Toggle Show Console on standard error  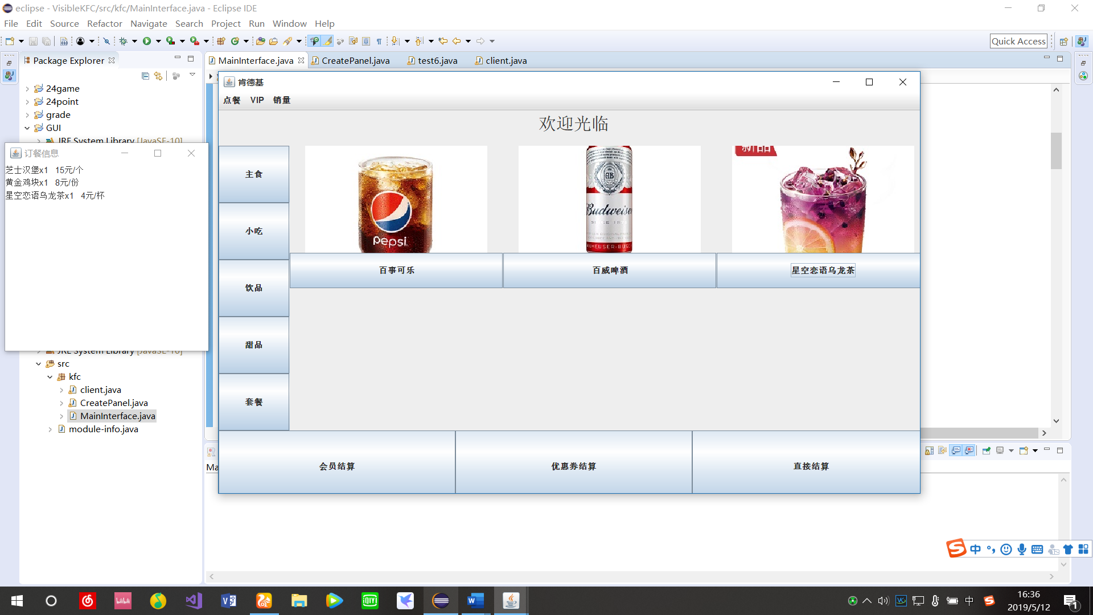coord(969,450)
